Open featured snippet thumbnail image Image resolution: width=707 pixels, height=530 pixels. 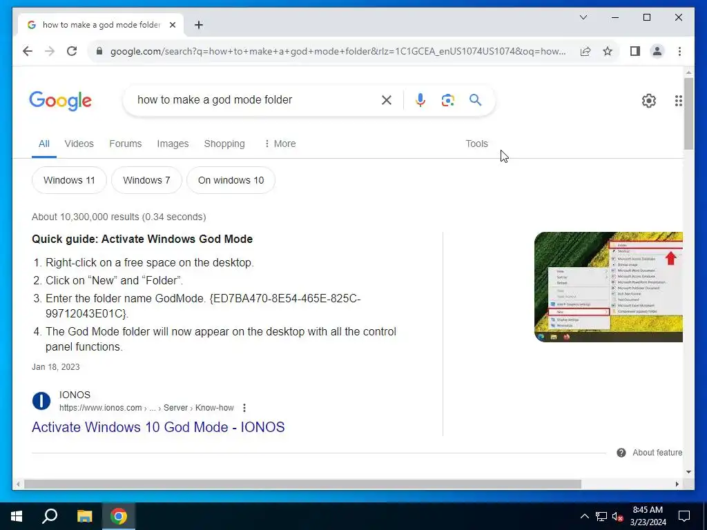click(608, 287)
